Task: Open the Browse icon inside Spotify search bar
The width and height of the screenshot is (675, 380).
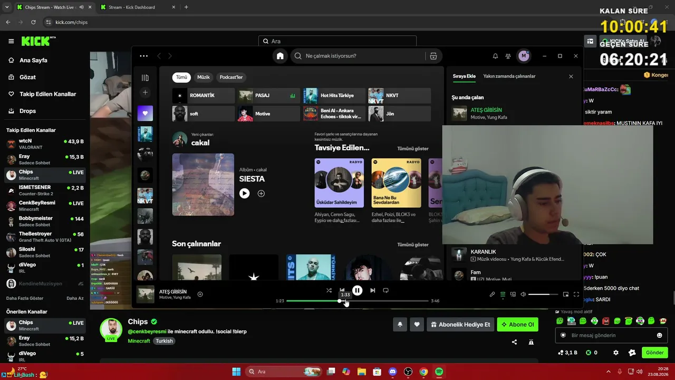Action: pos(433,56)
